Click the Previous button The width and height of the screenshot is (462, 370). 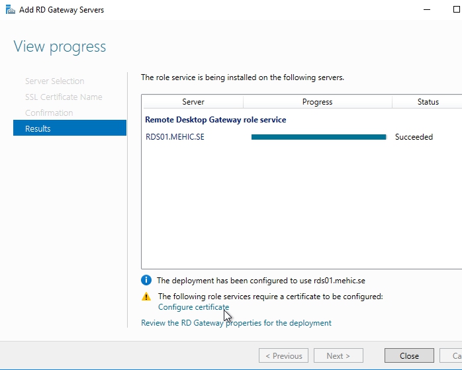(x=283, y=355)
